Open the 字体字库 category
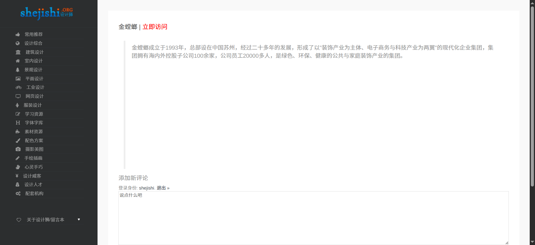This screenshot has height=245, width=535. coord(34,123)
